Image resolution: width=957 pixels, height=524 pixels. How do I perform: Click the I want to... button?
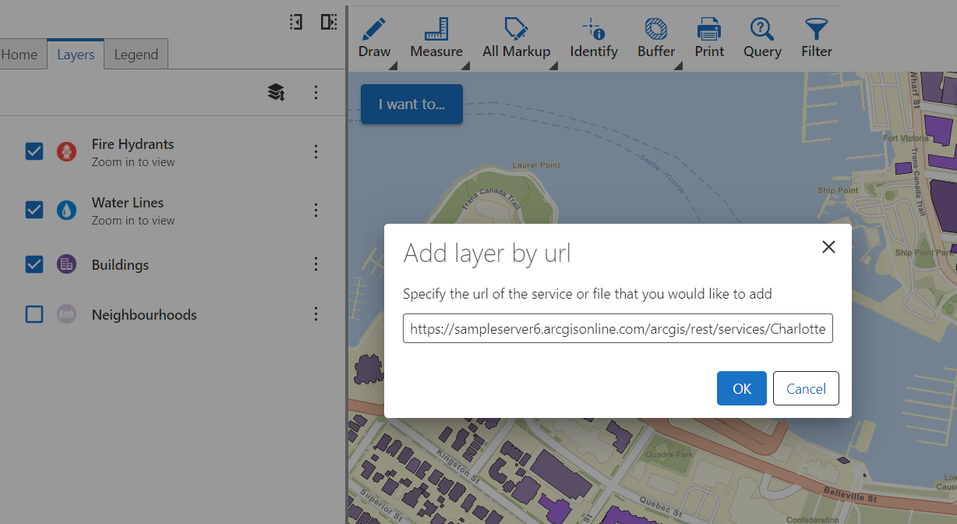click(x=411, y=104)
